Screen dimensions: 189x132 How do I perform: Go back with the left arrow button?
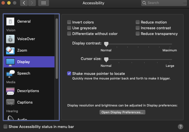pyautogui.click(x=24, y=3)
